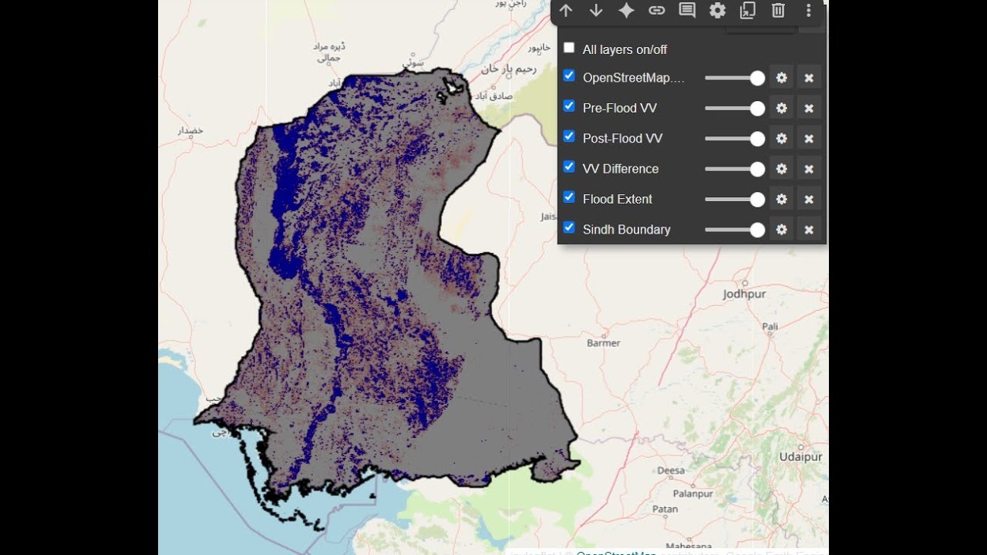Toggle the All layers on/off checkbox
This screenshot has height=555, width=987.
pyautogui.click(x=569, y=48)
